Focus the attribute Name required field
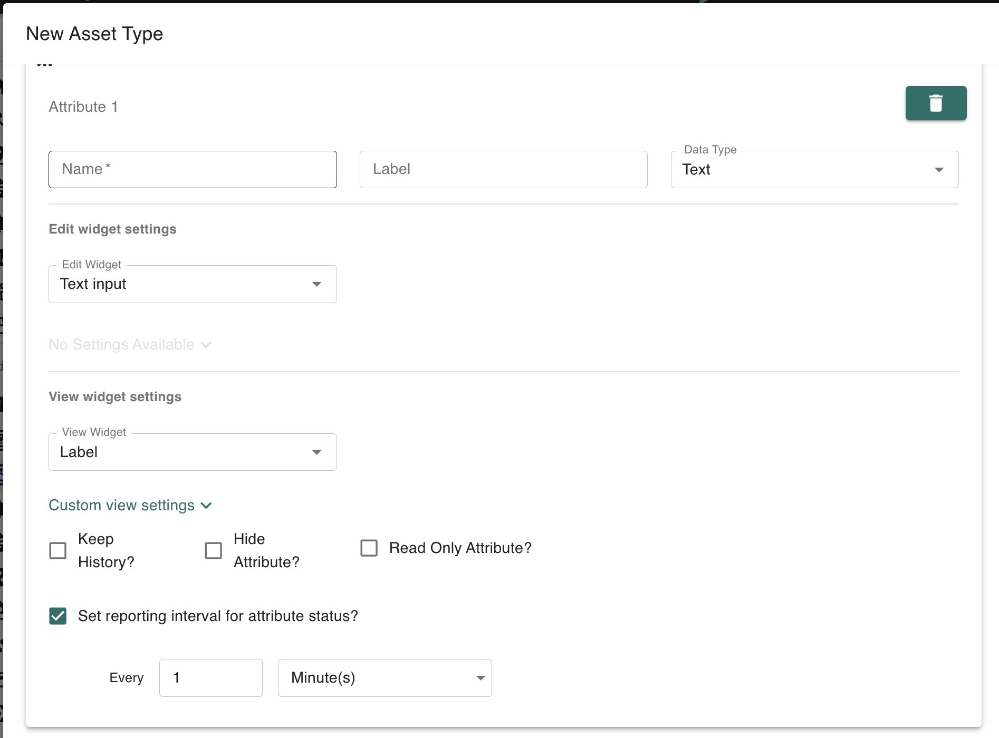This screenshot has width=999, height=738. click(193, 170)
